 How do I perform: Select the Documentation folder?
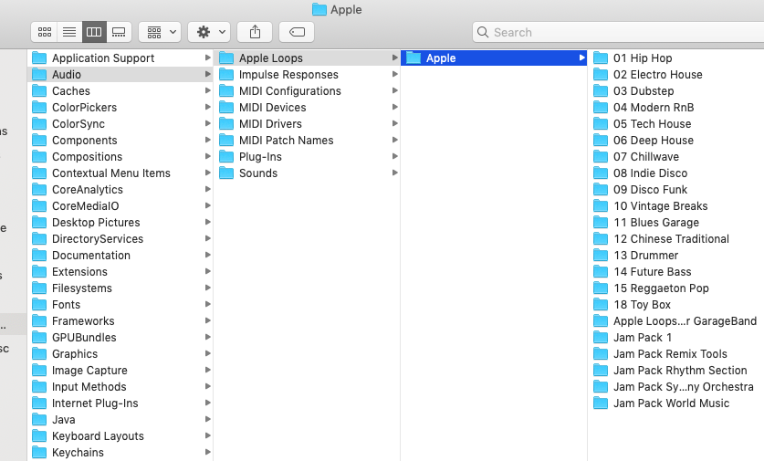click(120, 256)
